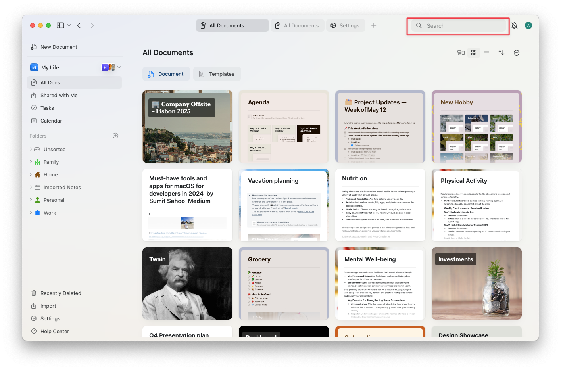This screenshot has width=561, height=370.
Task: Select the Family folder icon
Action: [x=37, y=162]
